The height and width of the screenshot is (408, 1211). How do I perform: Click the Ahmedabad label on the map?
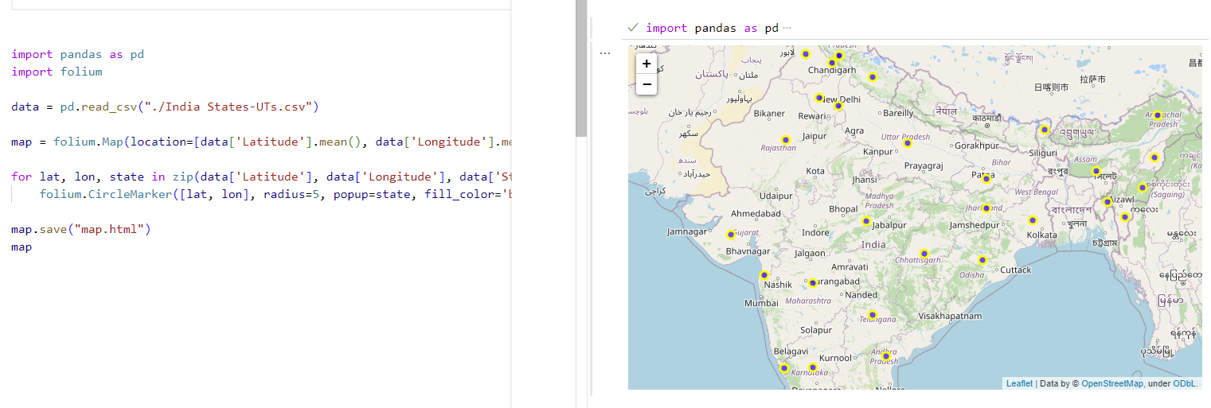(x=756, y=213)
